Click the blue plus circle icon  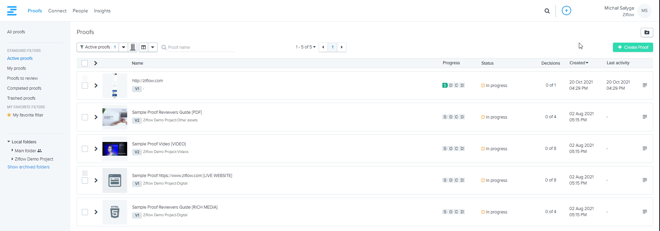[566, 11]
